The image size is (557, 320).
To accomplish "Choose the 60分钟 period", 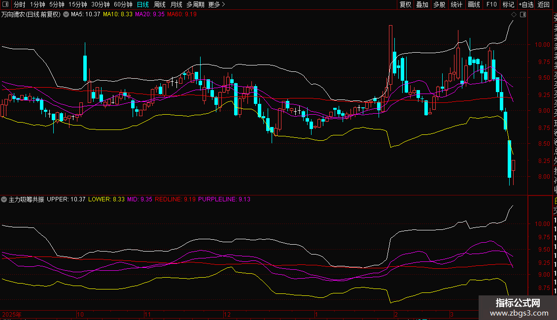I will (x=123, y=4).
